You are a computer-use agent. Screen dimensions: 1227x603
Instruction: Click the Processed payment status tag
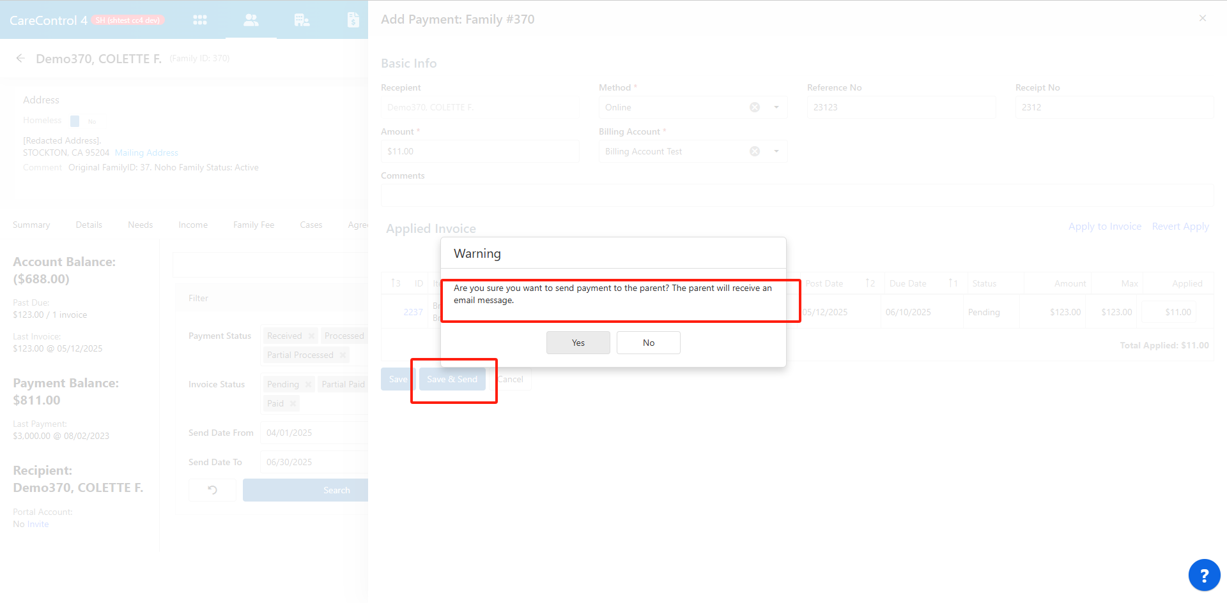(344, 336)
